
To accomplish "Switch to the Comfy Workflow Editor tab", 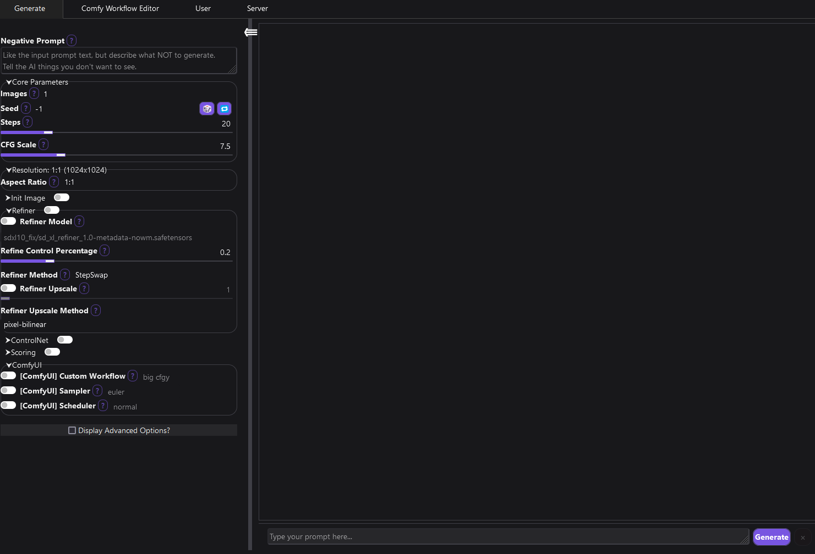I will (x=120, y=9).
